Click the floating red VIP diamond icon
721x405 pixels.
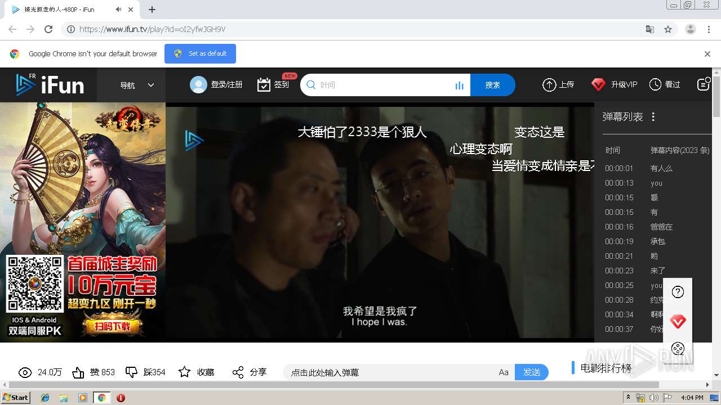coord(678,322)
